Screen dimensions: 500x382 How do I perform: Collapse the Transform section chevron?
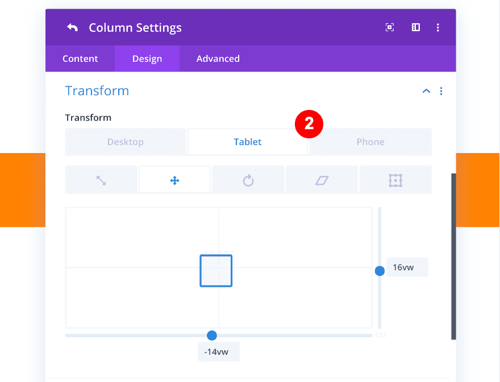click(x=426, y=91)
